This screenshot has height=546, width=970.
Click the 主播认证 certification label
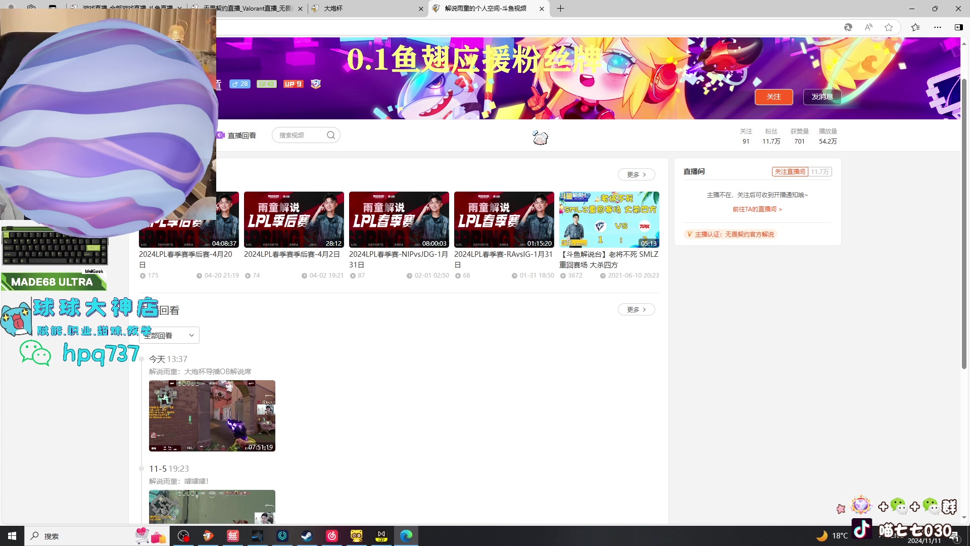point(730,234)
